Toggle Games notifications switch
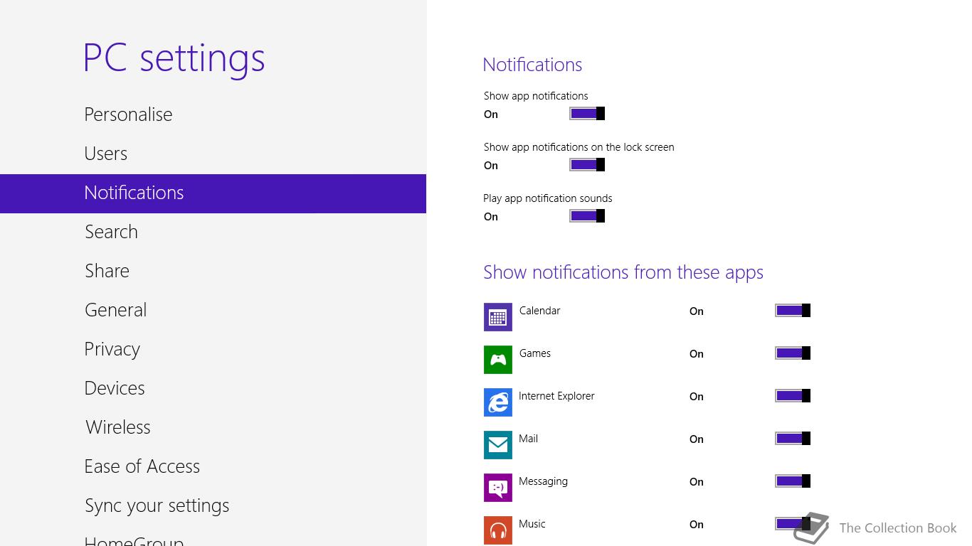Image resolution: width=972 pixels, height=546 pixels. coord(793,353)
